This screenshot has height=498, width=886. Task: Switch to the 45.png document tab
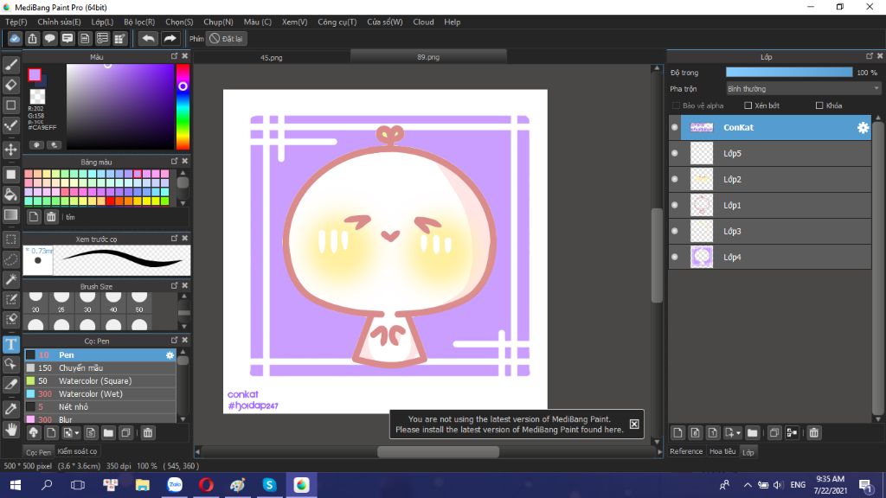pyautogui.click(x=272, y=58)
